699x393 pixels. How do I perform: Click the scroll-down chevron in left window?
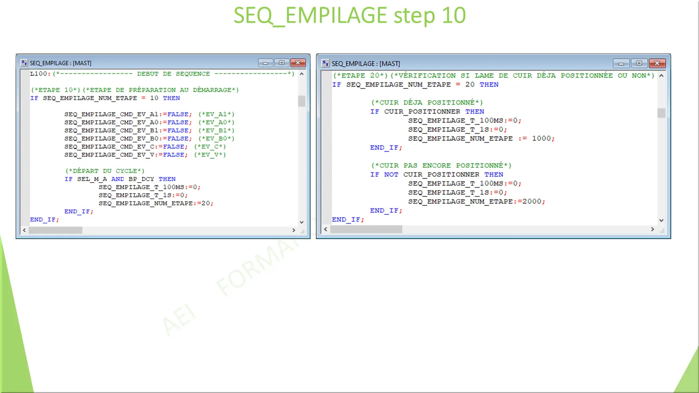[x=301, y=222]
